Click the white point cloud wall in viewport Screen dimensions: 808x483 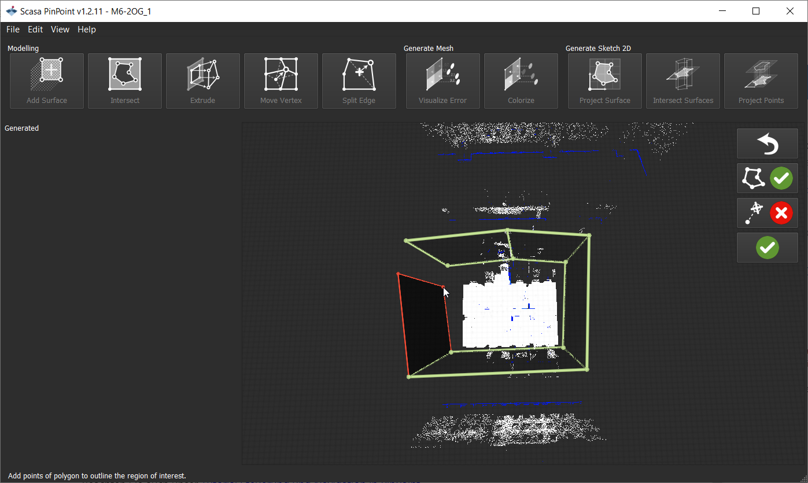pyautogui.click(x=510, y=315)
